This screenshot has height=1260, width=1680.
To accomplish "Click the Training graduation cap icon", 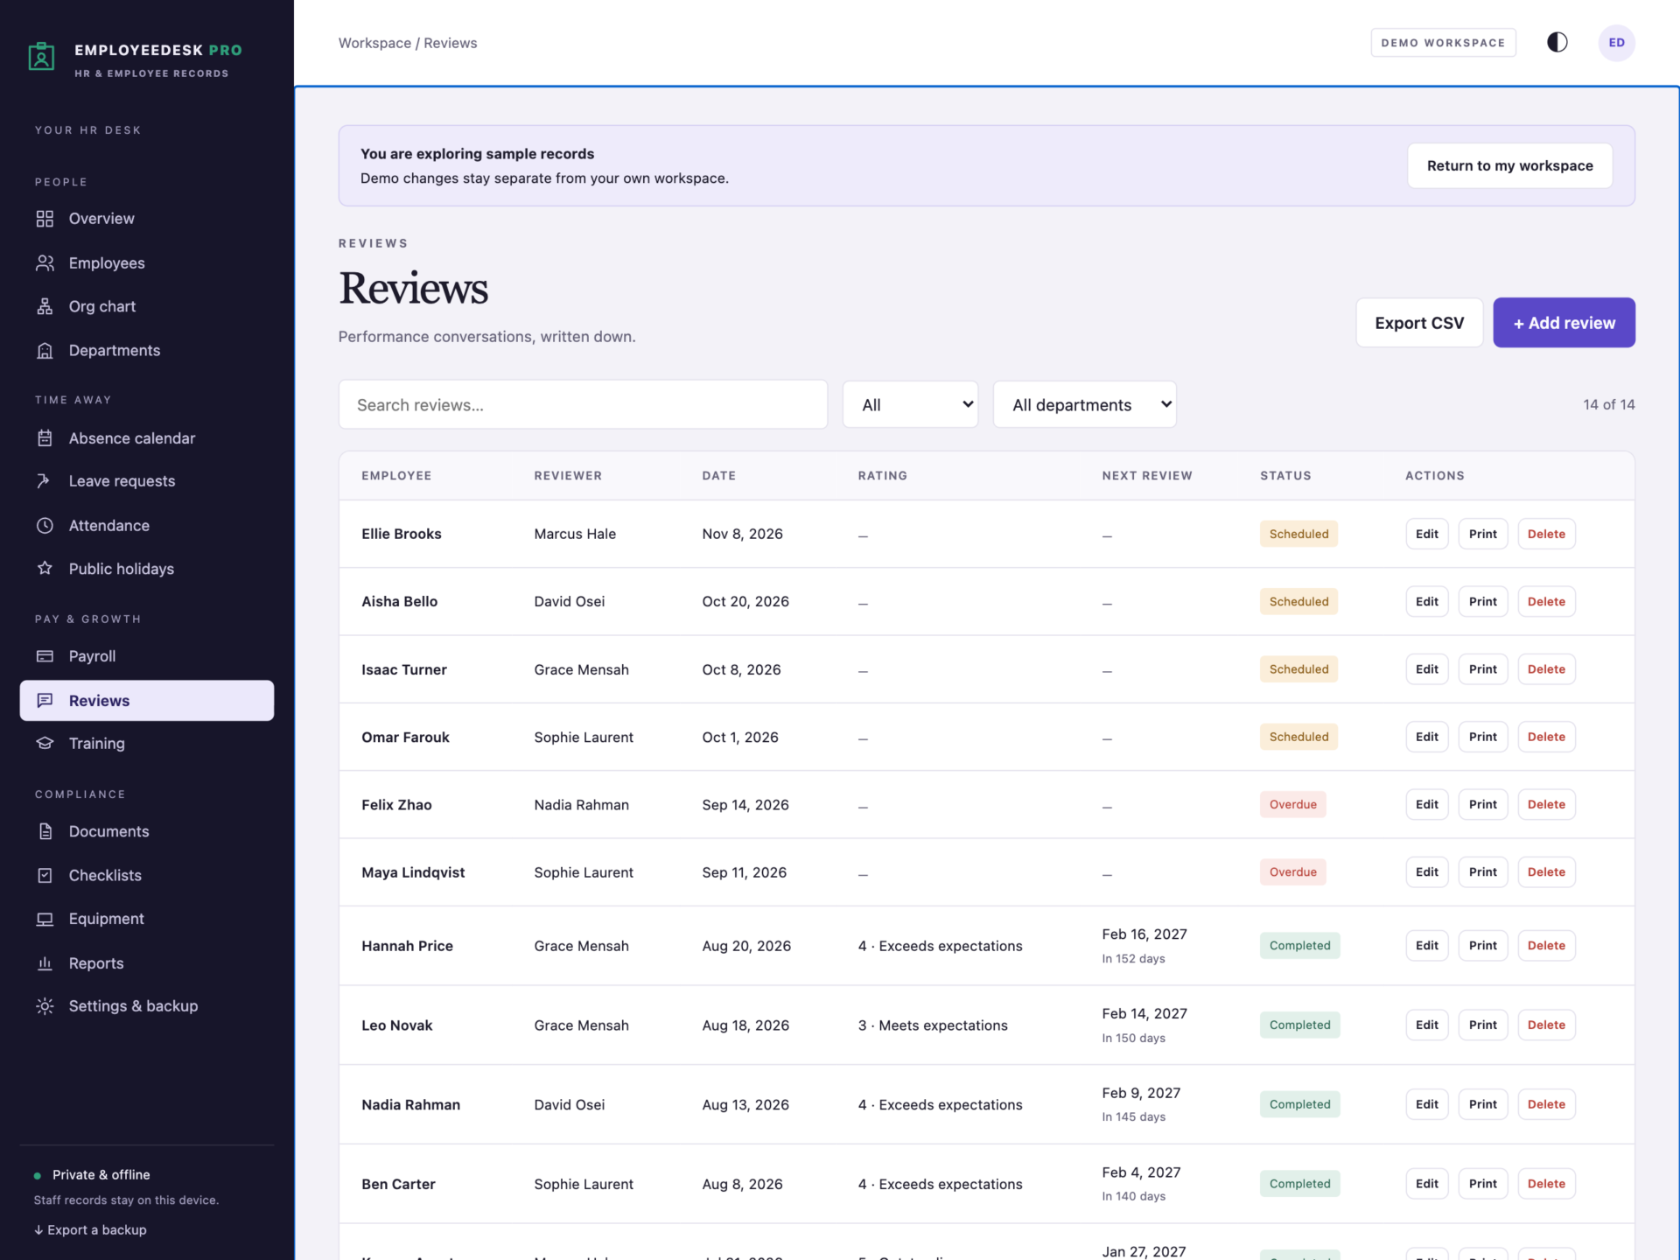I will 45,744.
